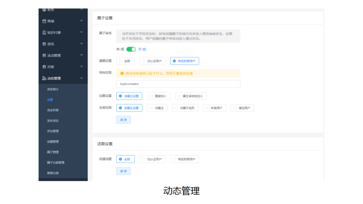
Task: Select 由圈主设置 for 加圈设置
Action: [129, 96]
